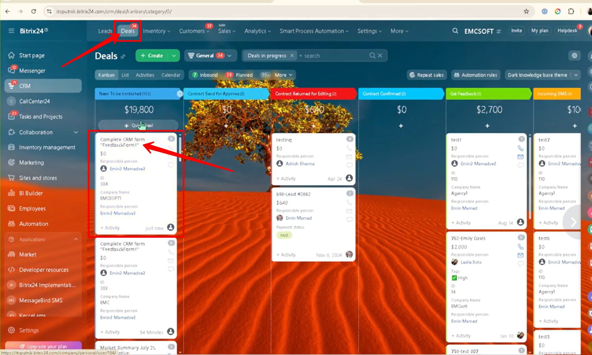
Task: Click phone icon on 762-Emily Davis card
Action: [x=521, y=247]
